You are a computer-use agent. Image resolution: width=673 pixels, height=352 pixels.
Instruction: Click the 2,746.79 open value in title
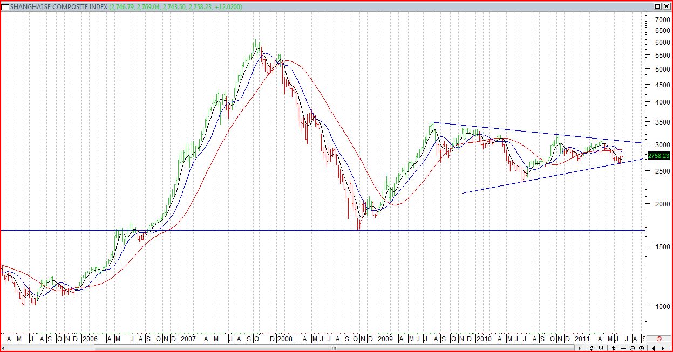[x=124, y=7]
